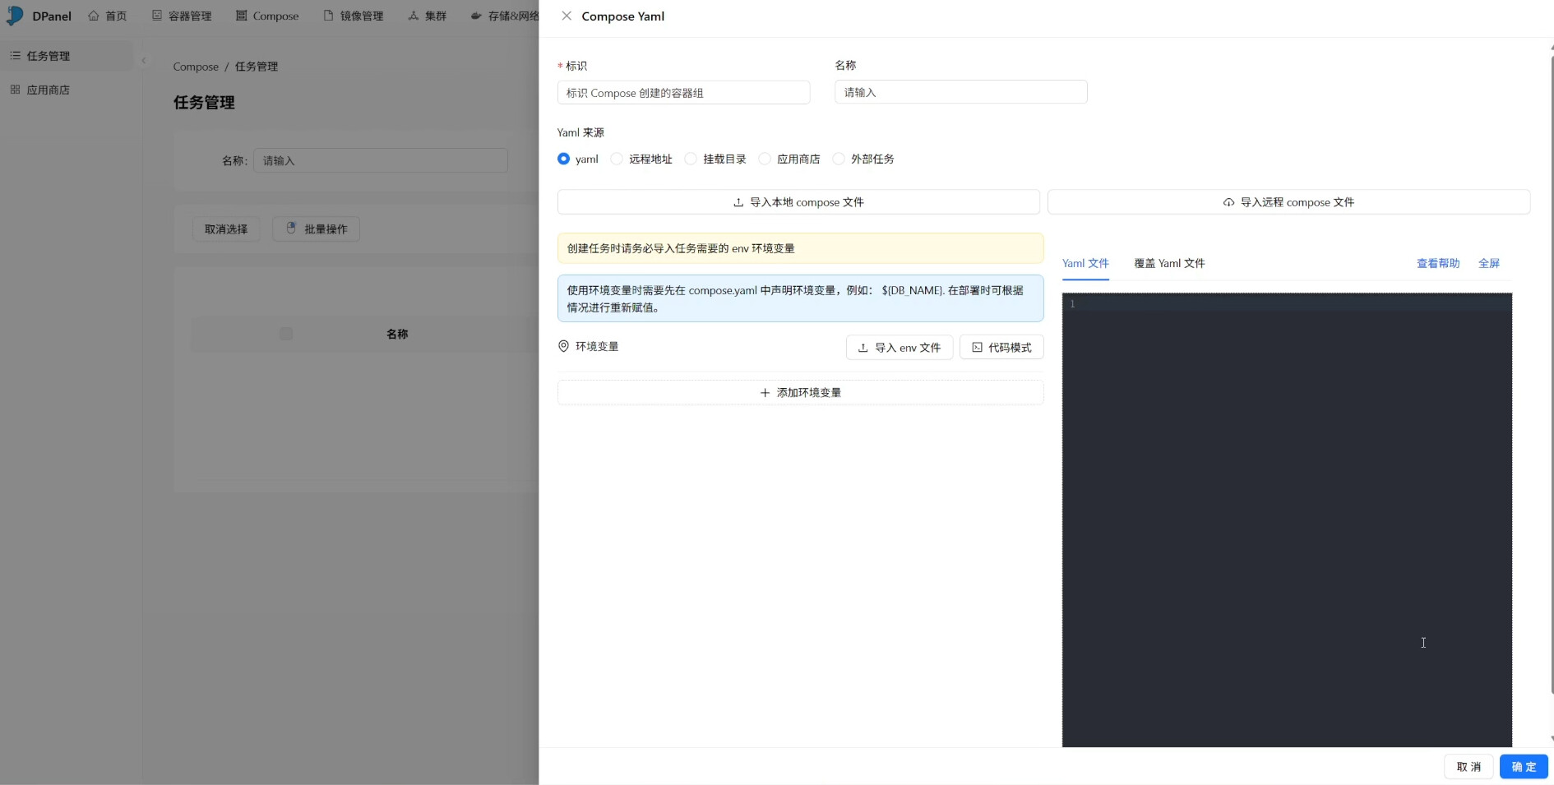
Task: Choose the 挂载目录 source option
Action: point(691,159)
